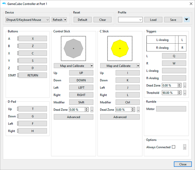The height and width of the screenshot is (170, 195).
Task: Click Triggers Threshold 90.00 % field
Action: tap(170, 93)
